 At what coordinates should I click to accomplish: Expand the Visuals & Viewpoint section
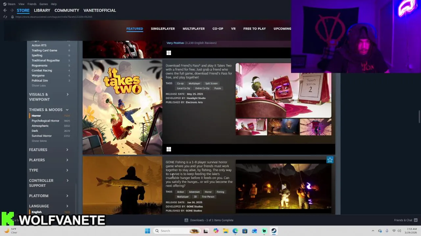(x=49, y=97)
